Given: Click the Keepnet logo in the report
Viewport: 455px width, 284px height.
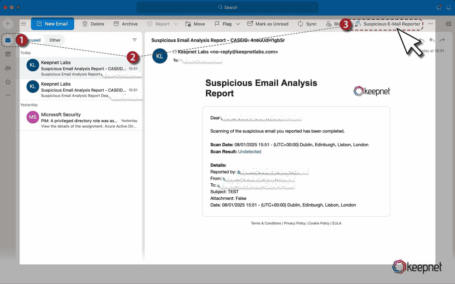Looking at the screenshot, I should (x=371, y=91).
